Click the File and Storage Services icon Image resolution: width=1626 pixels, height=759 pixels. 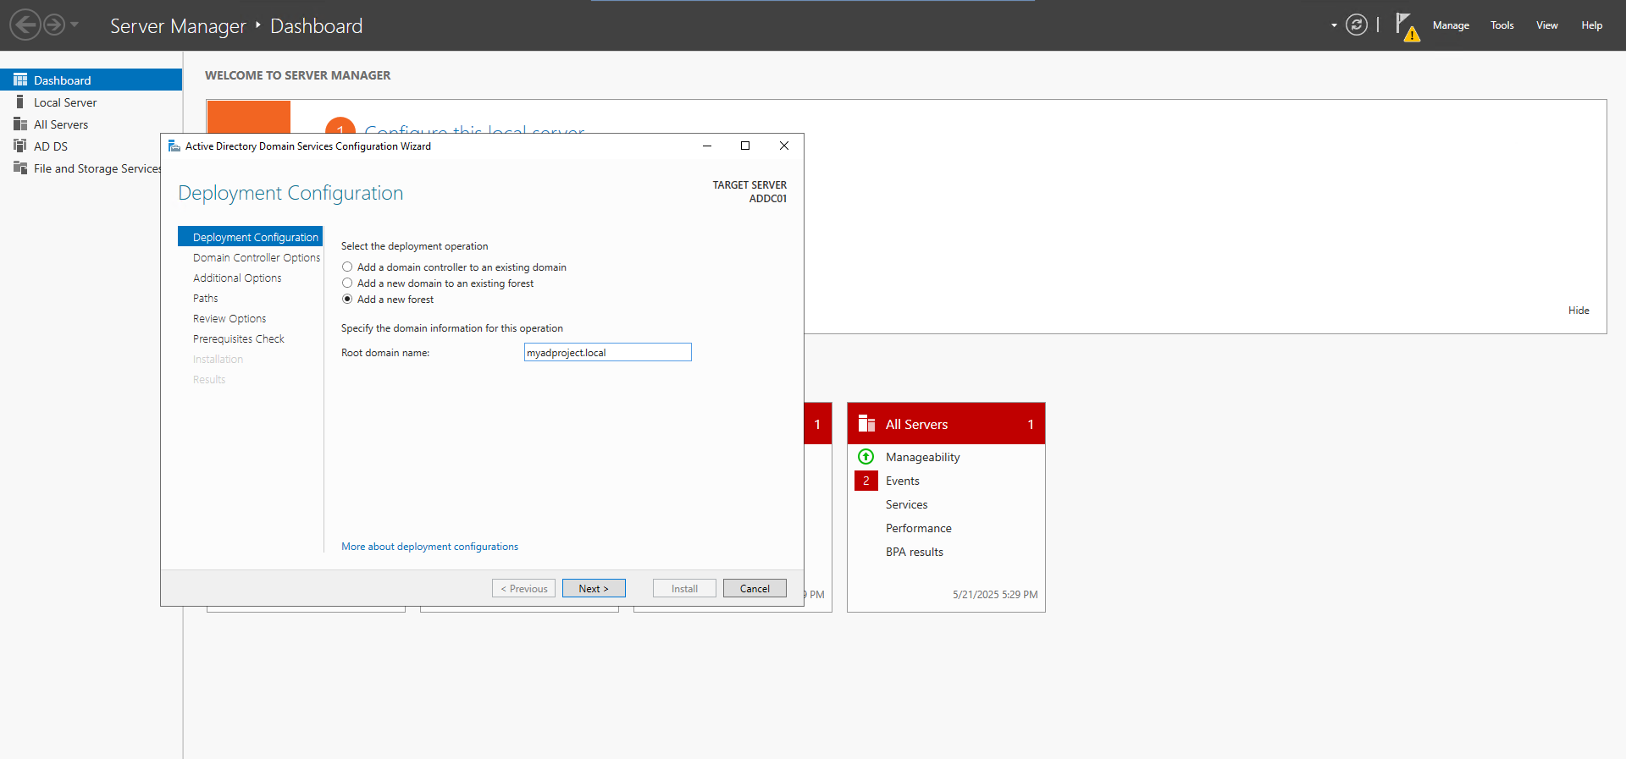click(20, 168)
